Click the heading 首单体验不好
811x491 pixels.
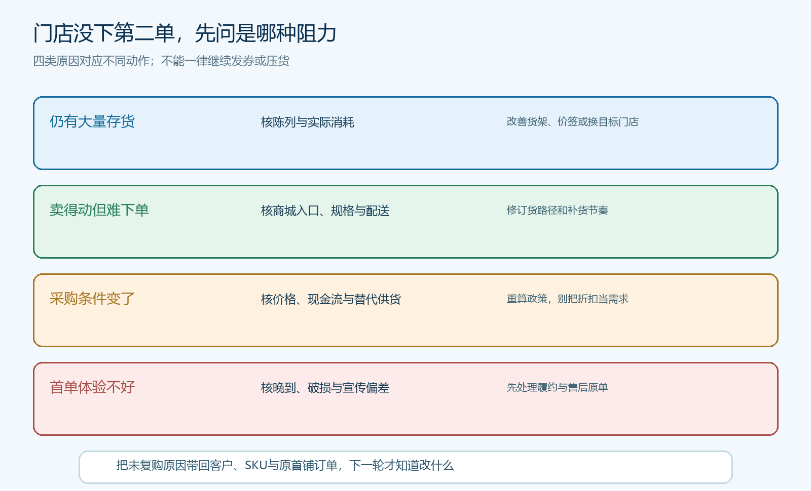click(92, 387)
